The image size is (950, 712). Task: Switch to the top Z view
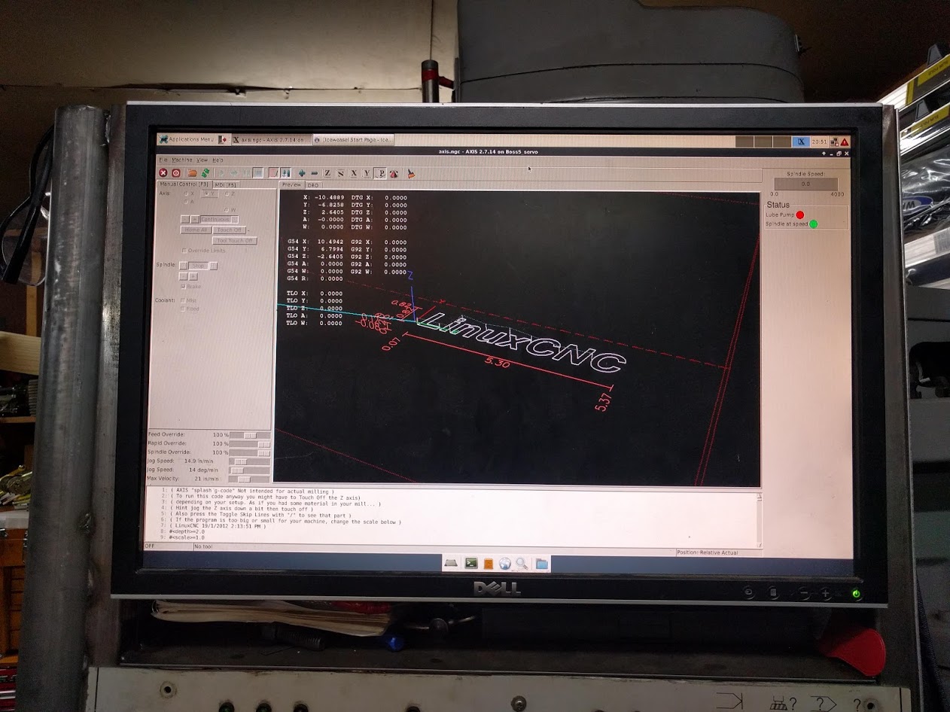pyautogui.click(x=327, y=173)
